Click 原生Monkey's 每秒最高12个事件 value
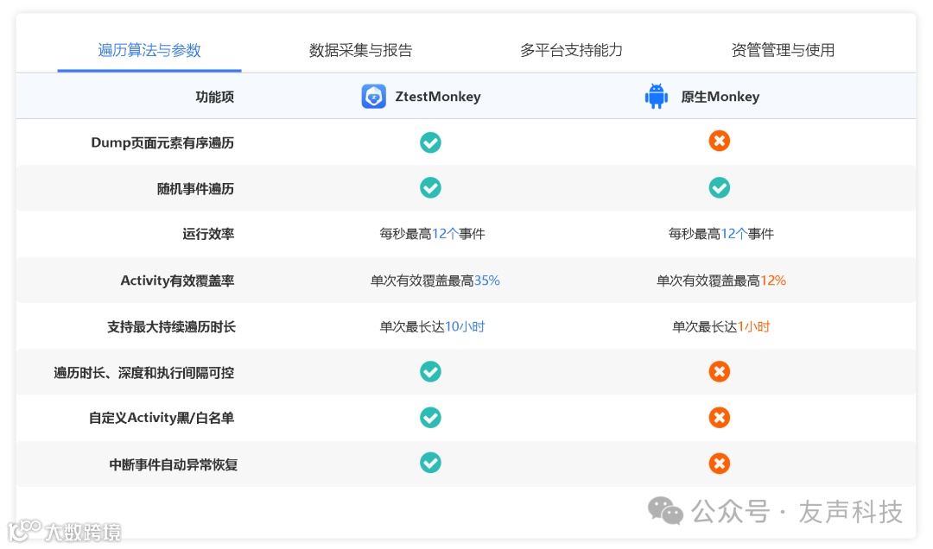Image resolution: width=933 pixels, height=549 pixels. pos(720,234)
